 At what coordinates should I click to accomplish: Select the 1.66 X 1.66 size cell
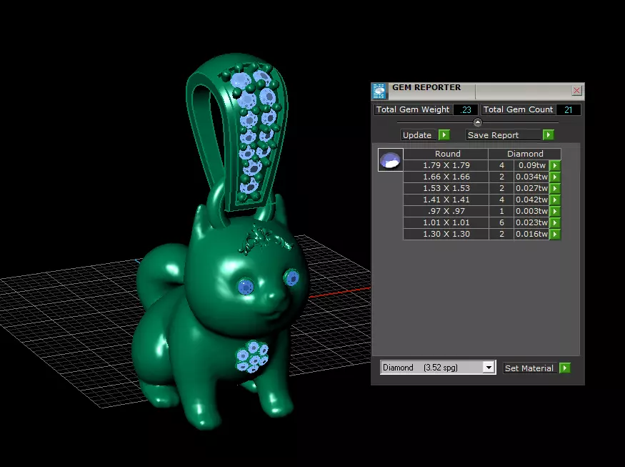446,177
